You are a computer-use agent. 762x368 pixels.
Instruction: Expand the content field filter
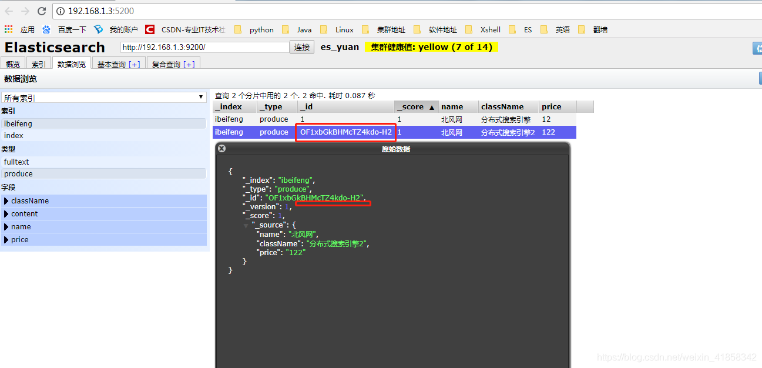pos(103,214)
